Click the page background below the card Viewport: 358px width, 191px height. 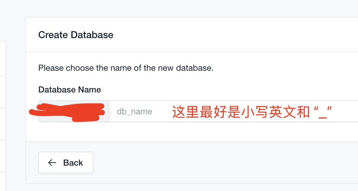pos(182,187)
